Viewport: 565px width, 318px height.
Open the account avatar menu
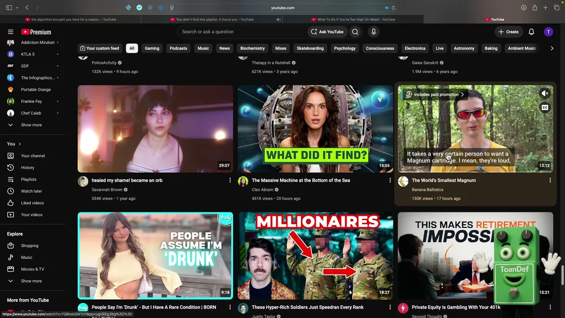pyautogui.click(x=548, y=32)
